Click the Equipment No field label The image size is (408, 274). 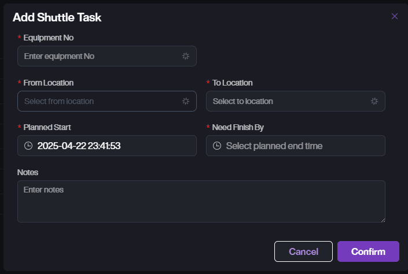click(x=49, y=38)
